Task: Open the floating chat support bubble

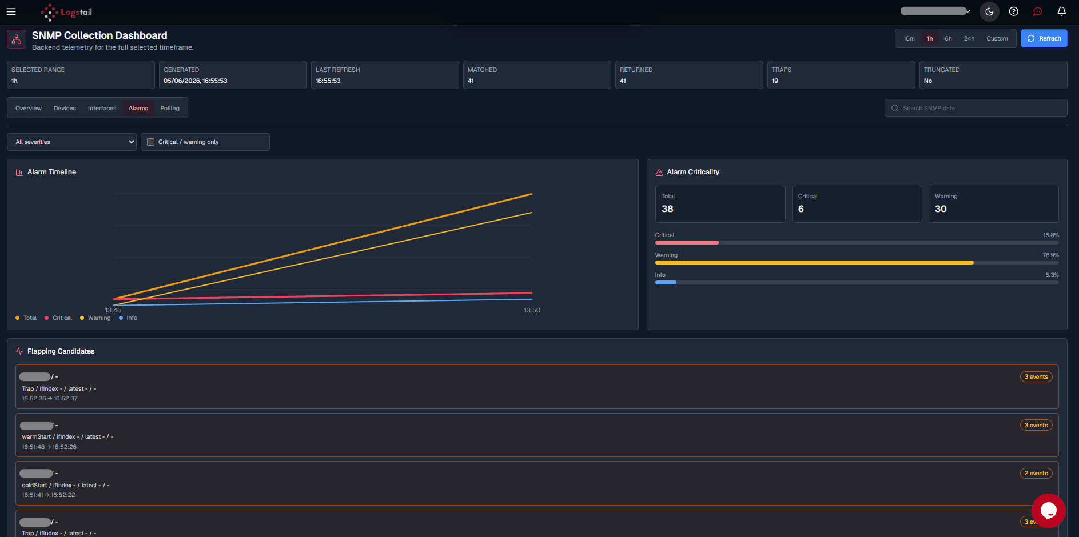Action: 1048,510
